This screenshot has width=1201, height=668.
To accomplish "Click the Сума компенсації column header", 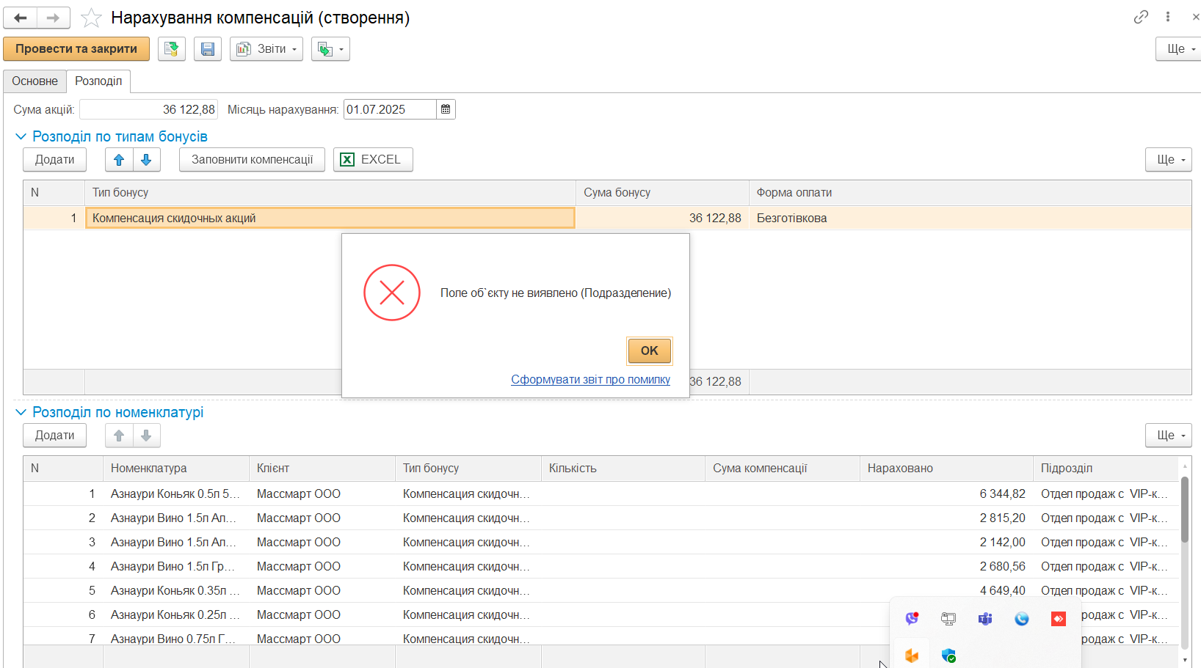I will (x=783, y=469).
